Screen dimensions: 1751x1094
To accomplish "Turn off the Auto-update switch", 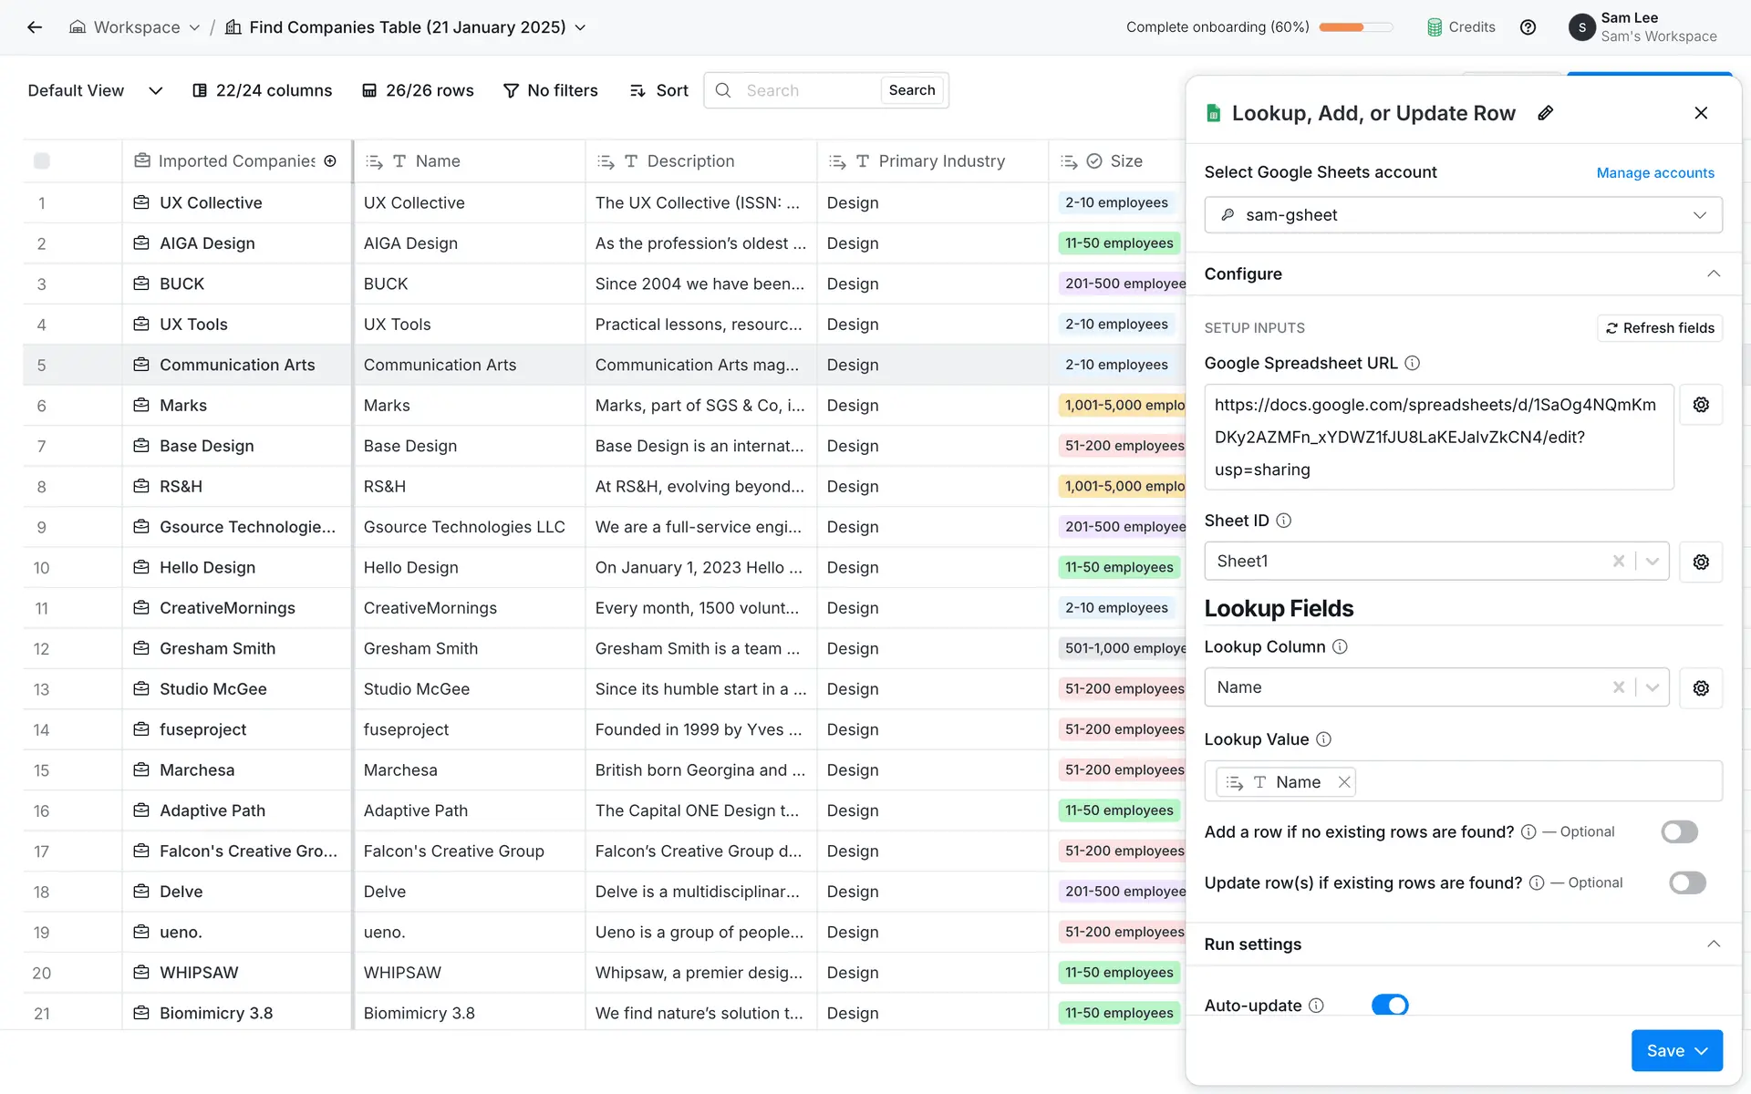I will [1390, 1005].
